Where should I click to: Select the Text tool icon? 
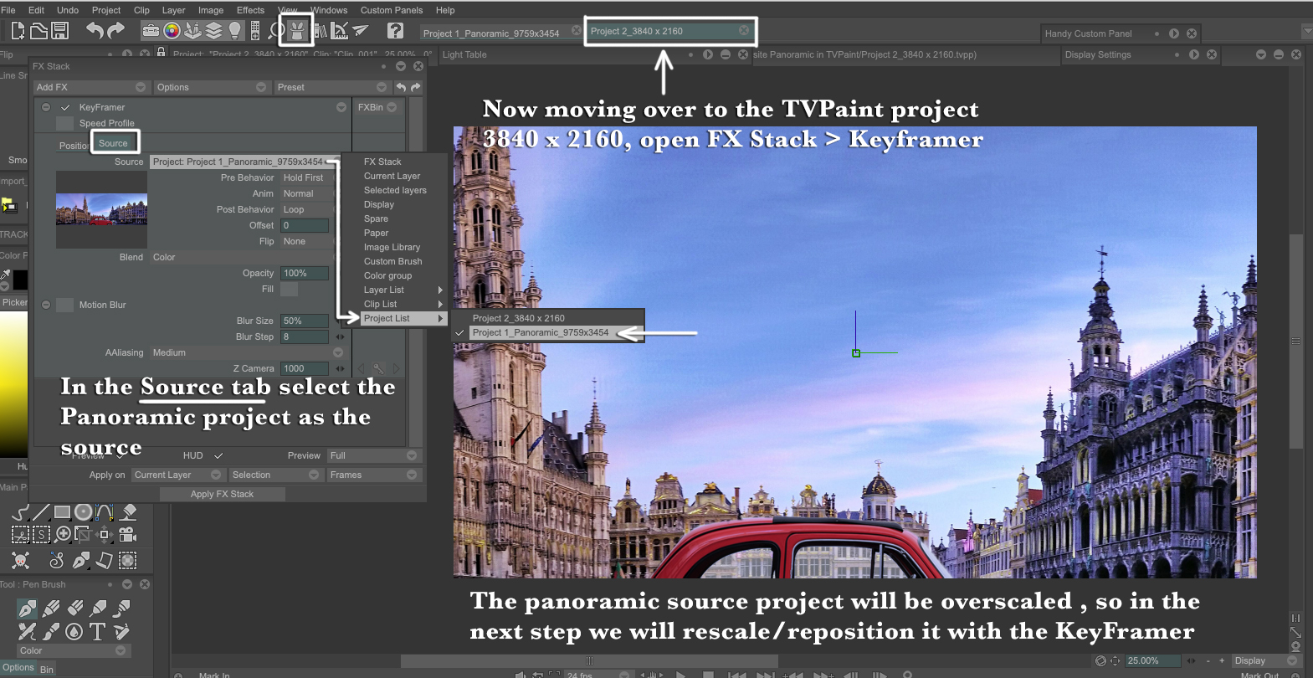pyautogui.click(x=97, y=631)
